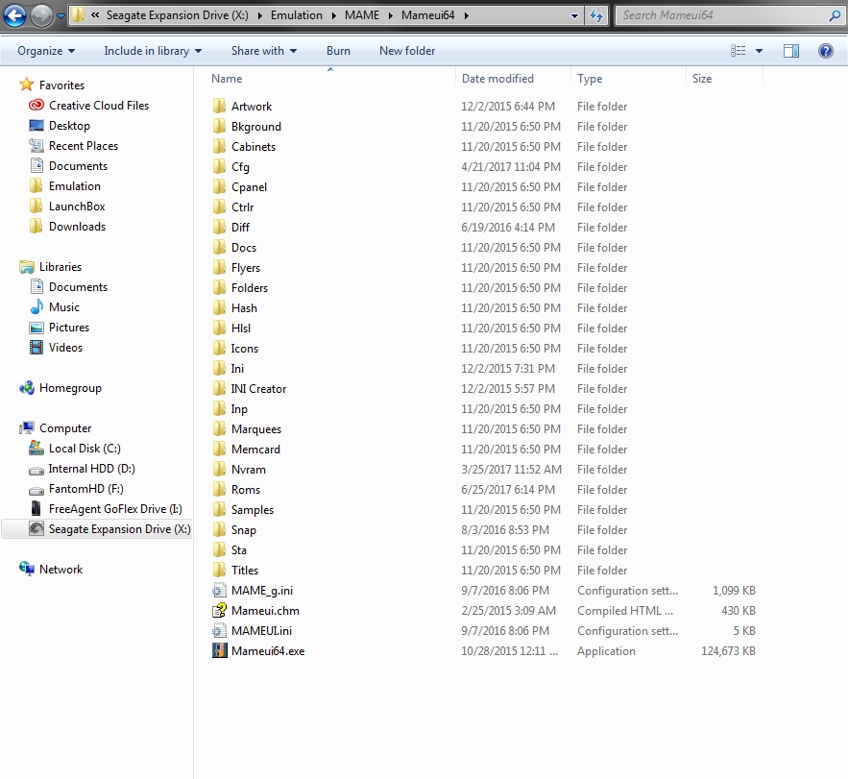Select the Hlsl folder
This screenshot has height=779, width=848.
(x=241, y=328)
